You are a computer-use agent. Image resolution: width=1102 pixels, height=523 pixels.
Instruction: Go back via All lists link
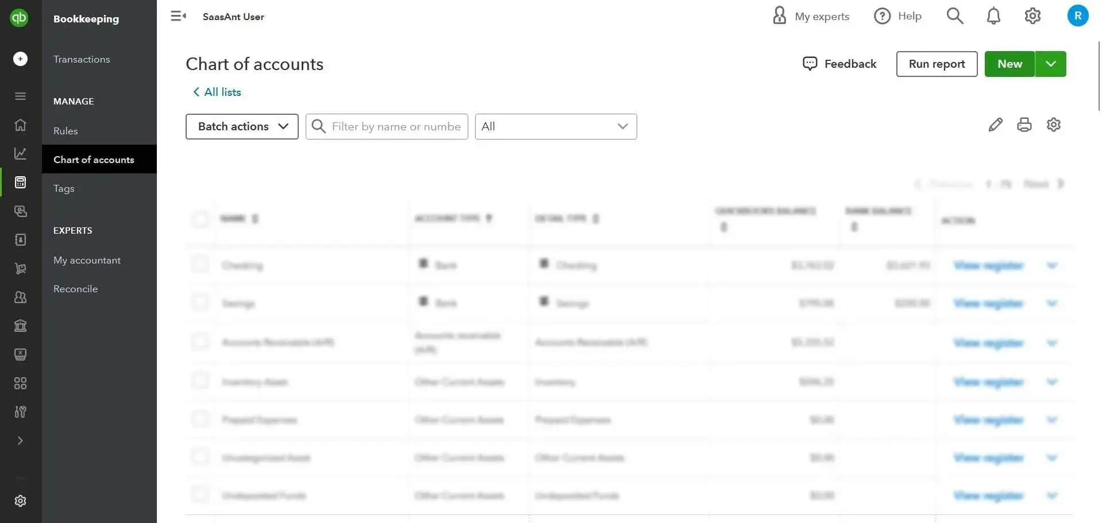217,92
